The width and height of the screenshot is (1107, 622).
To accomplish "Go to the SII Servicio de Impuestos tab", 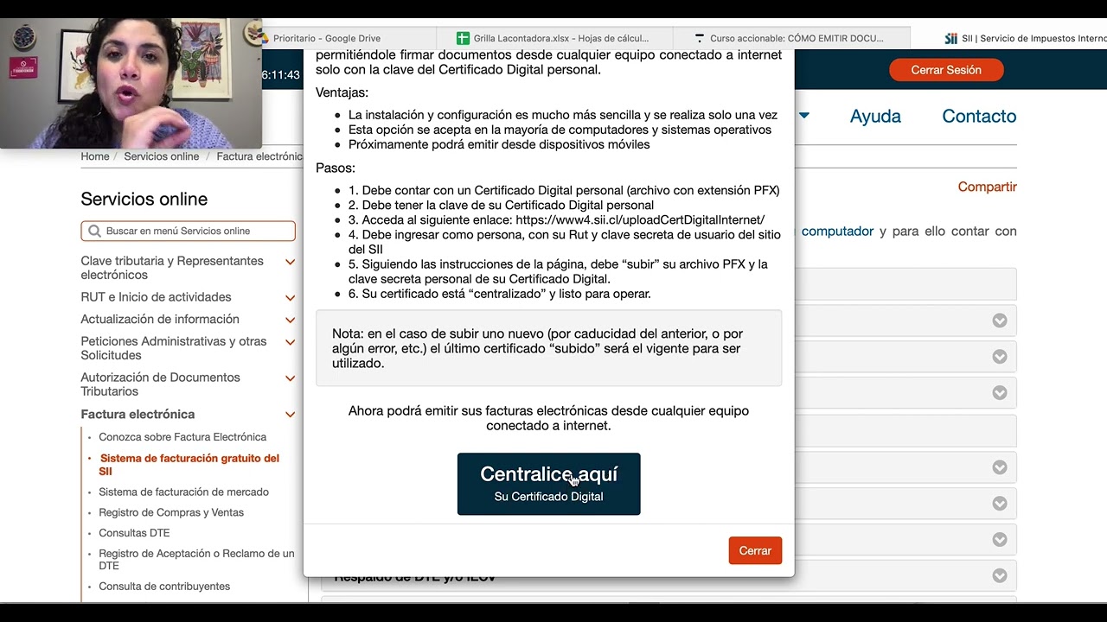I will (1025, 38).
